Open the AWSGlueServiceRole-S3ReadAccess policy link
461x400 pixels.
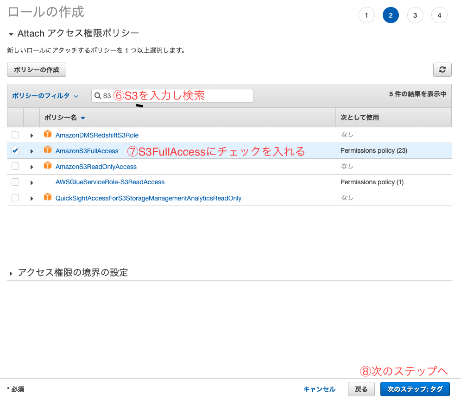click(x=110, y=182)
